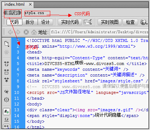Toggle the Word Wrap button
Viewport: 150px width, 130px height.
click(x=7, y=126)
